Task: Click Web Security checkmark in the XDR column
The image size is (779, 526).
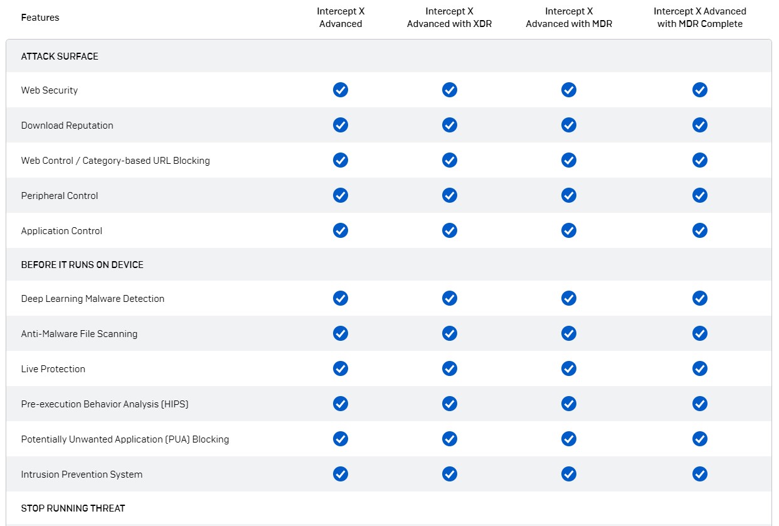Action: click(450, 90)
